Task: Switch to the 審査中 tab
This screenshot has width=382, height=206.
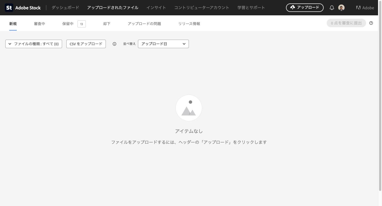Action: coord(40,24)
